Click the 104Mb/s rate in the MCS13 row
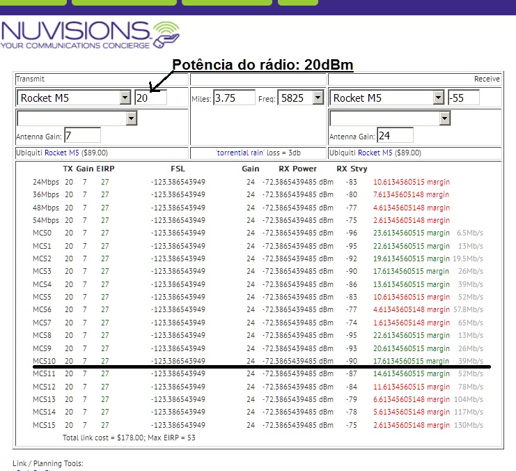 pyautogui.click(x=469, y=399)
